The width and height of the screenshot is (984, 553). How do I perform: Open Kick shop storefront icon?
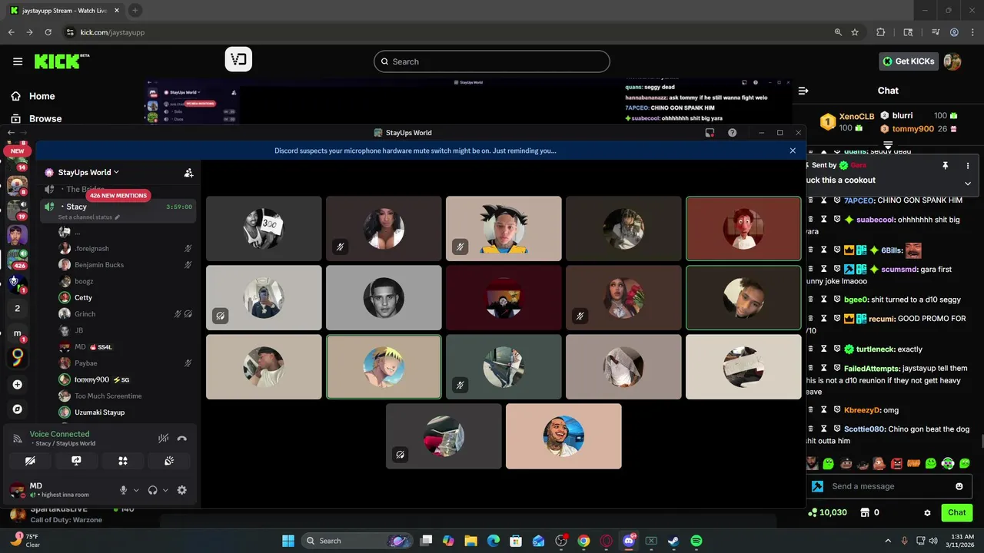tap(864, 512)
